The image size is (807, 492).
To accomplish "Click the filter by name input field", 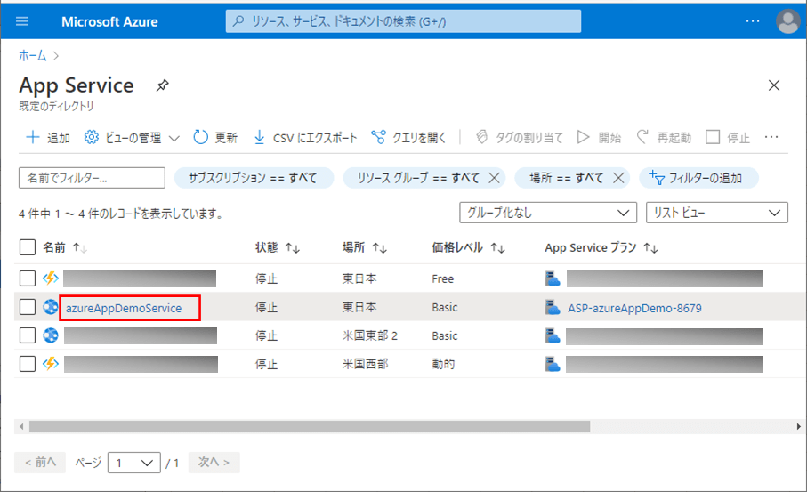I will pyautogui.click(x=92, y=178).
